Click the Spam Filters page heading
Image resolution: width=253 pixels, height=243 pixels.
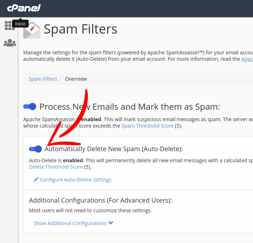(80, 29)
